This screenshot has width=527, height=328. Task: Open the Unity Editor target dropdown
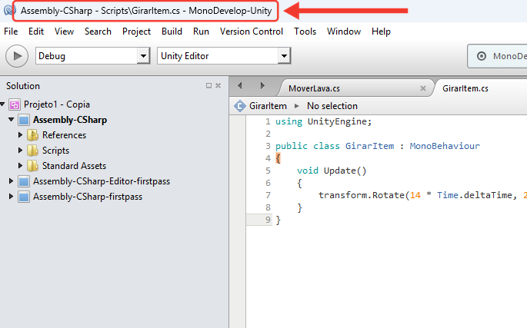(x=285, y=56)
